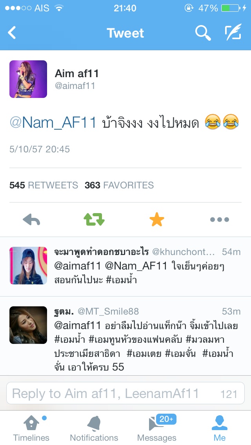The image size is (251, 445).
Task: Open Aim af11 profile picture
Action: click(28, 79)
